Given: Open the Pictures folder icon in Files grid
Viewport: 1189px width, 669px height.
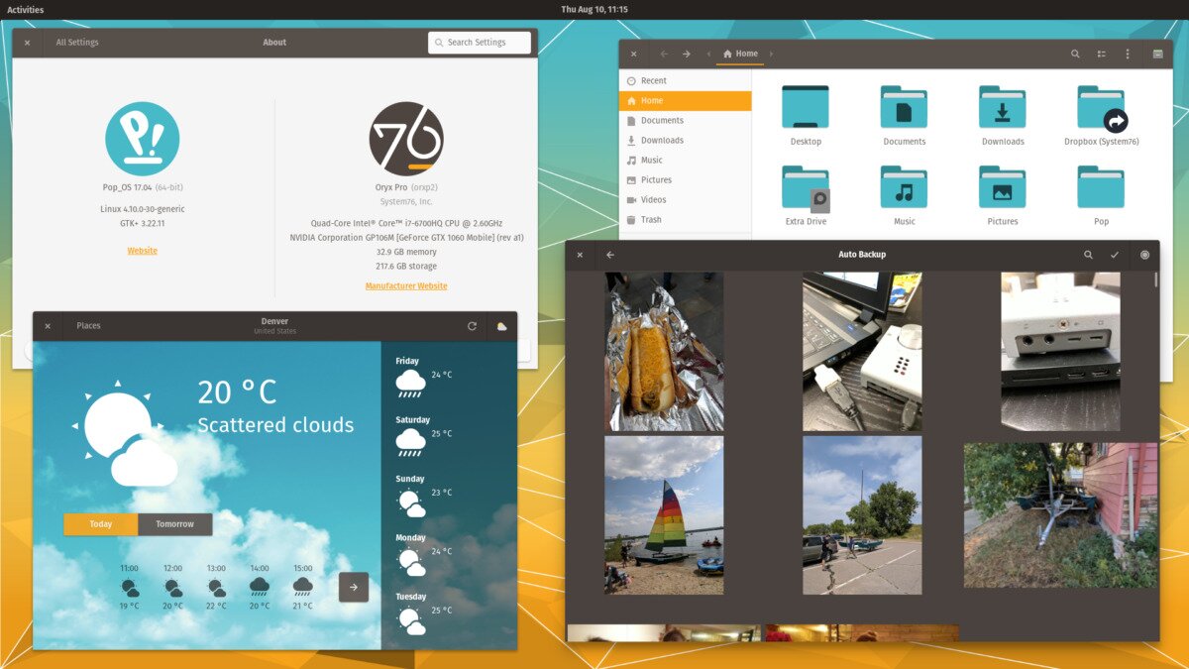Looking at the screenshot, I should 1003,187.
